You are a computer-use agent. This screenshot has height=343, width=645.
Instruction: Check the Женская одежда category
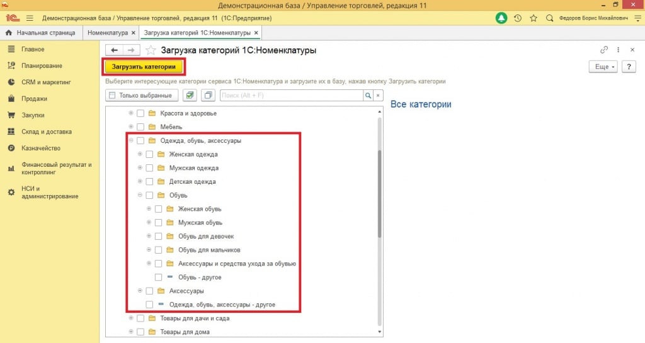(150, 154)
